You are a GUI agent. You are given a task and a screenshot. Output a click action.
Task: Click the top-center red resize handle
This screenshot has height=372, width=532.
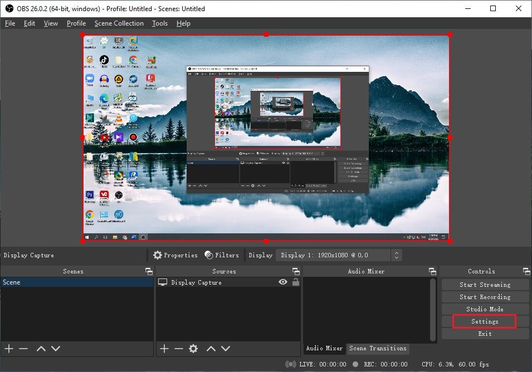(x=266, y=35)
